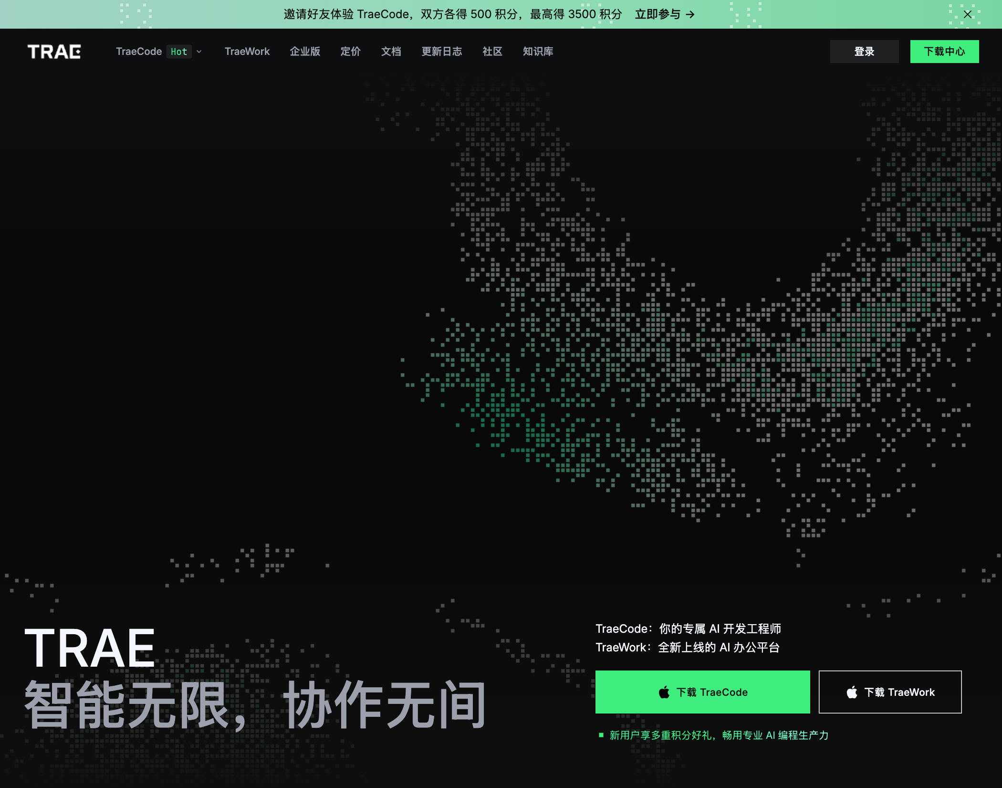The height and width of the screenshot is (788, 1002).
Task: Click the 下载 TraeWork button
Action: 890,692
